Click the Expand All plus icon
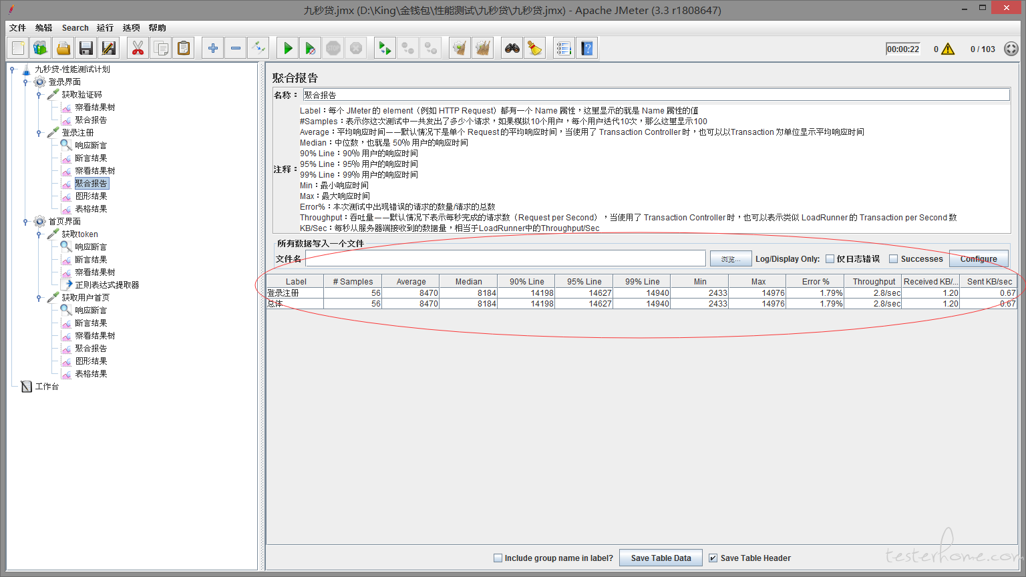This screenshot has height=577, width=1026. (x=213, y=48)
